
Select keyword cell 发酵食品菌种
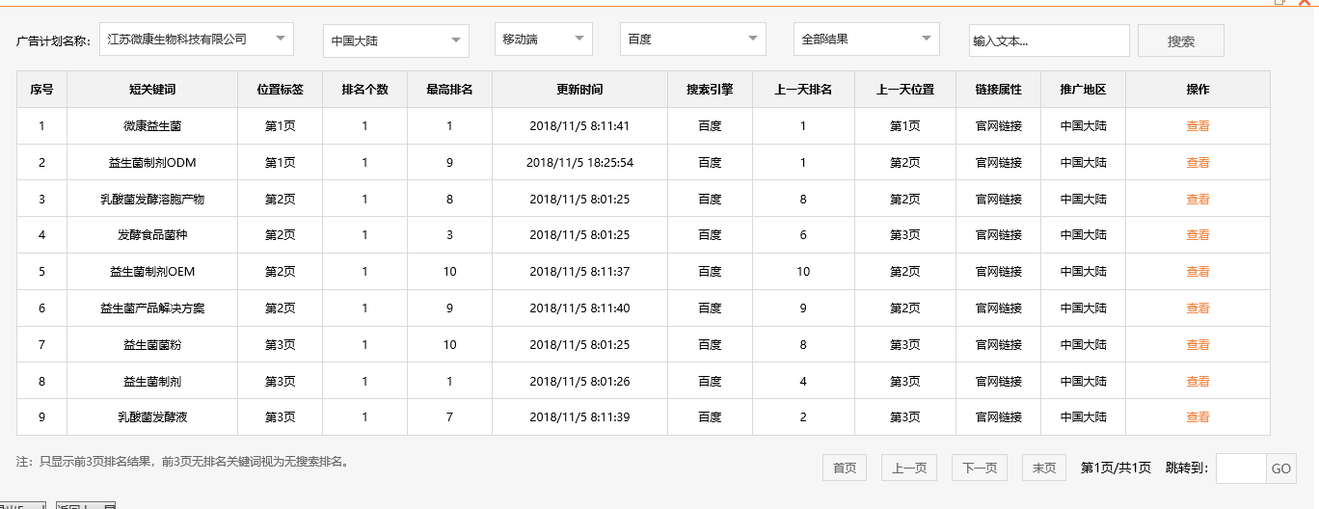click(152, 234)
